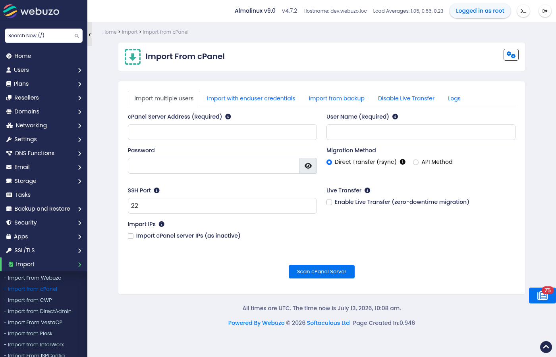
Task: Click the Search Now box in sidebar
Action: 44,36
